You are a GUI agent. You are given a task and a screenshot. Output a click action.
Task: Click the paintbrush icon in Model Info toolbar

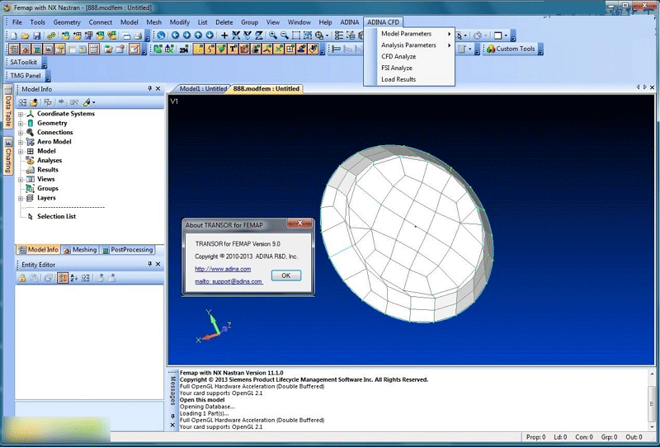click(x=87, y=102)
